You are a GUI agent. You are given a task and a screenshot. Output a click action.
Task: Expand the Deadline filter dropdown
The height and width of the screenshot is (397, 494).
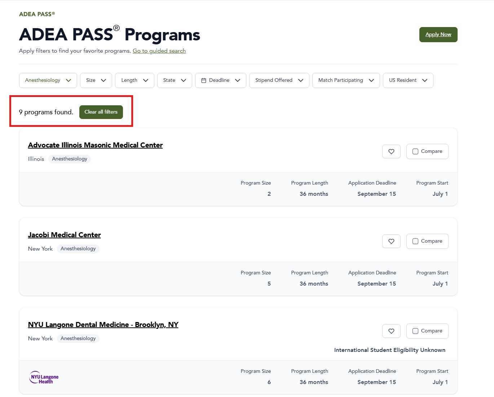tap(221, 80)
